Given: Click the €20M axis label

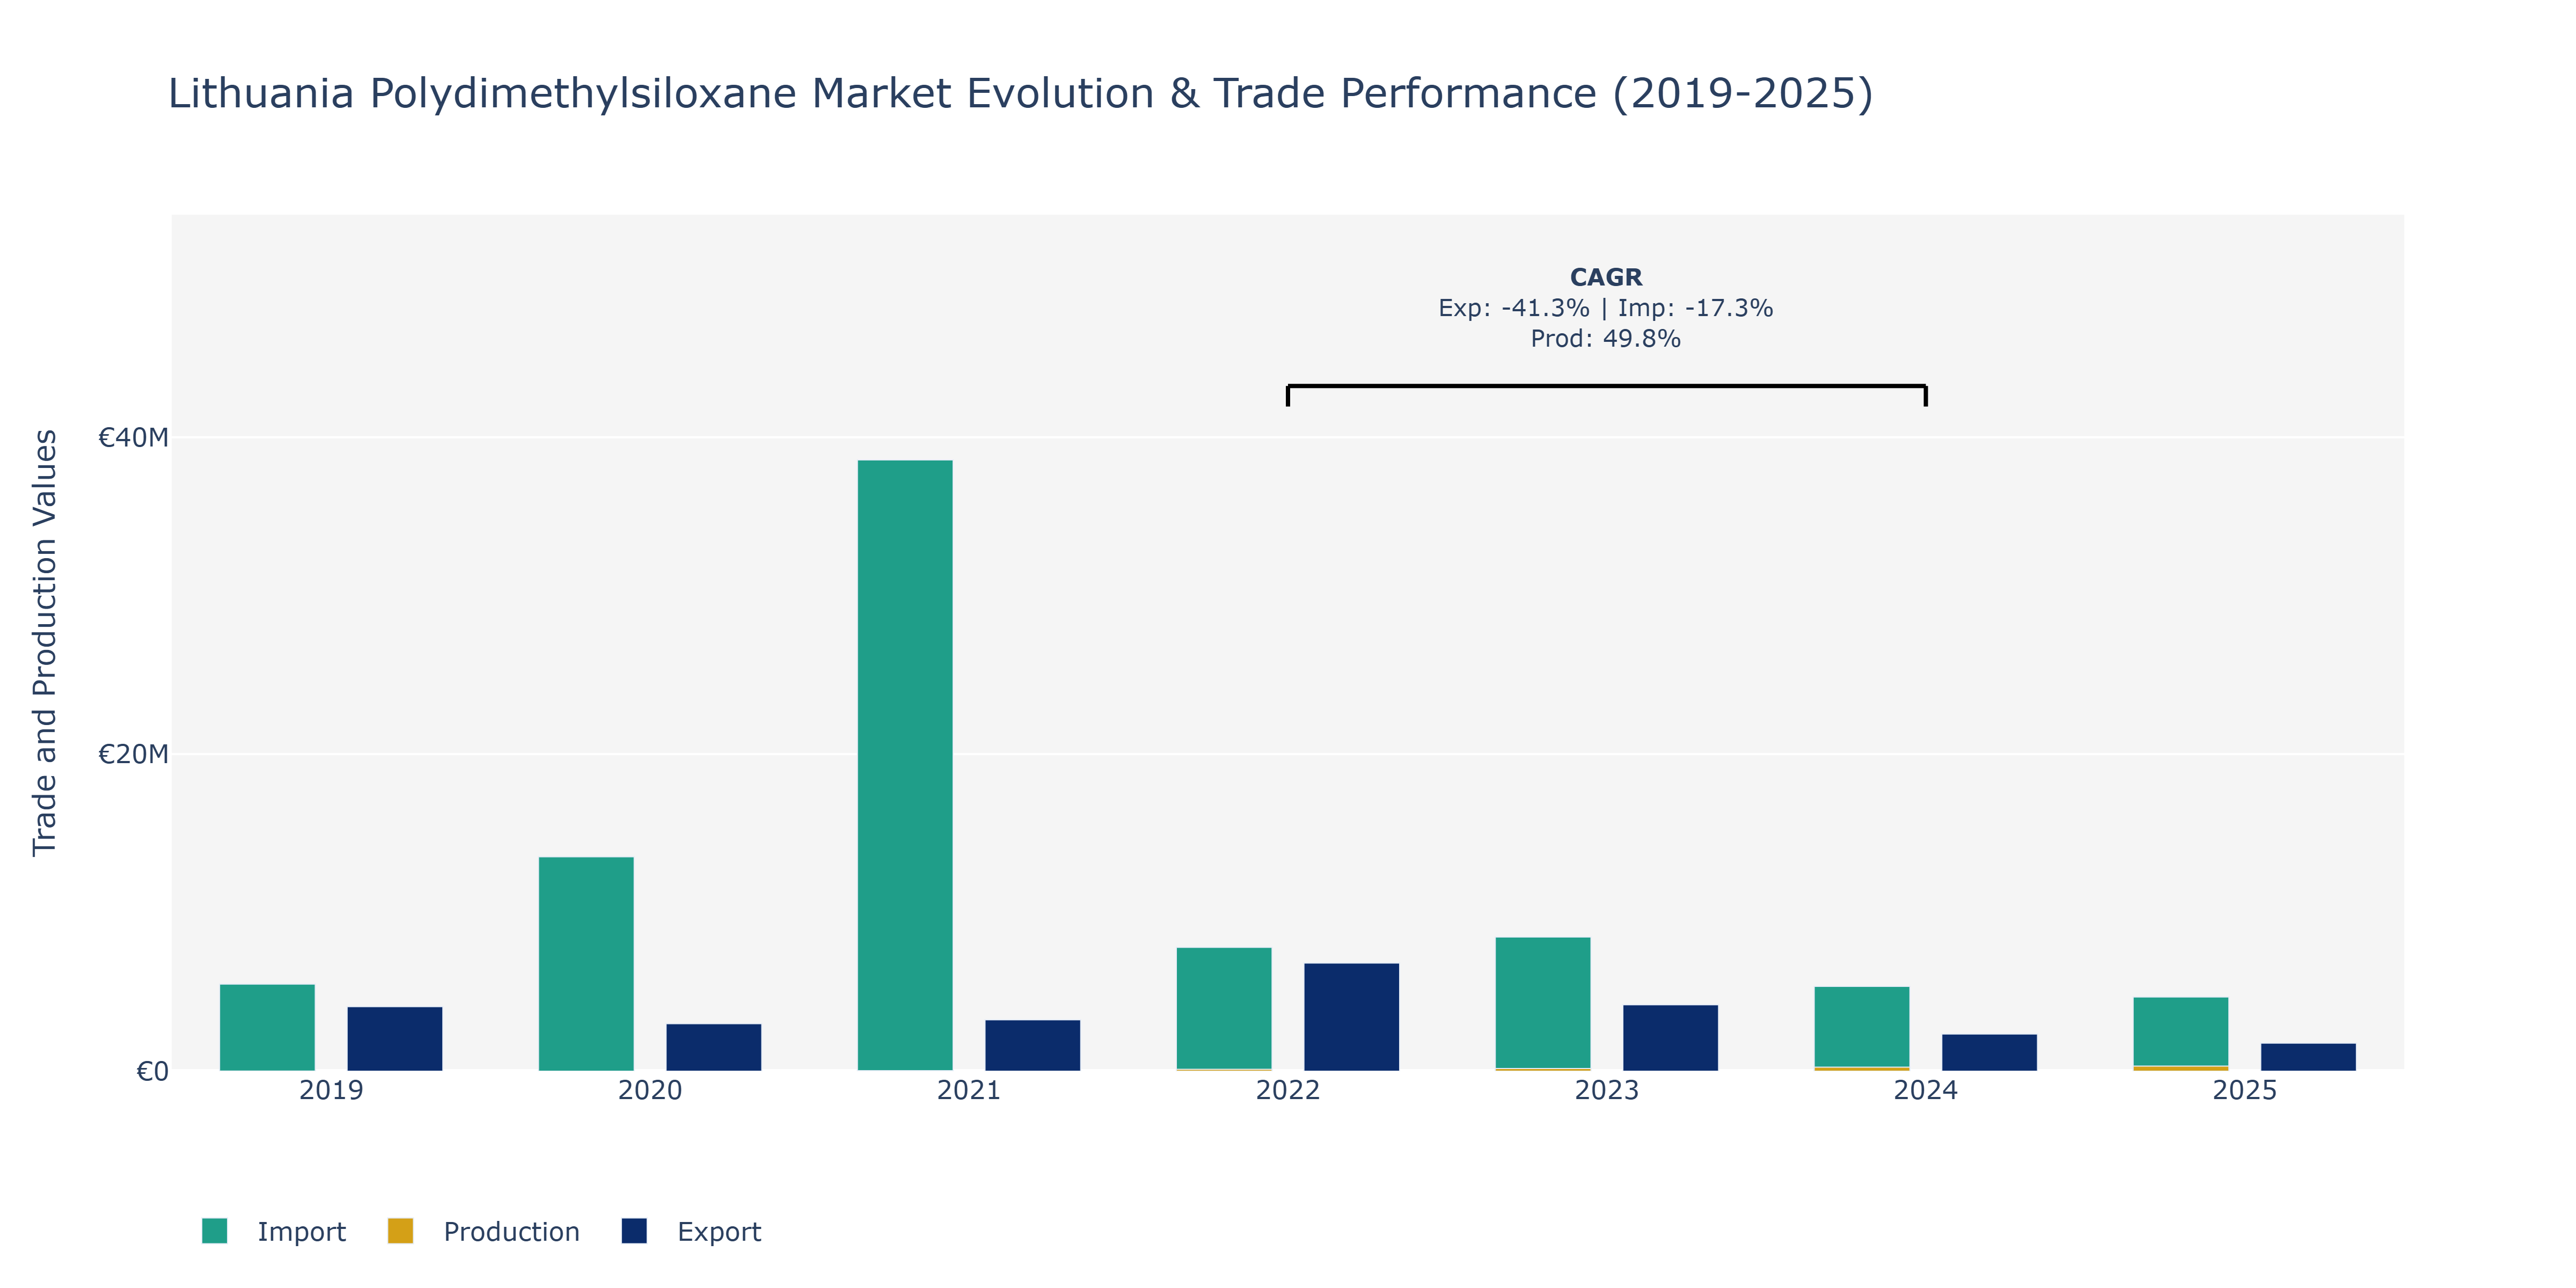Looking at the screenshot, I should point(133,754).
